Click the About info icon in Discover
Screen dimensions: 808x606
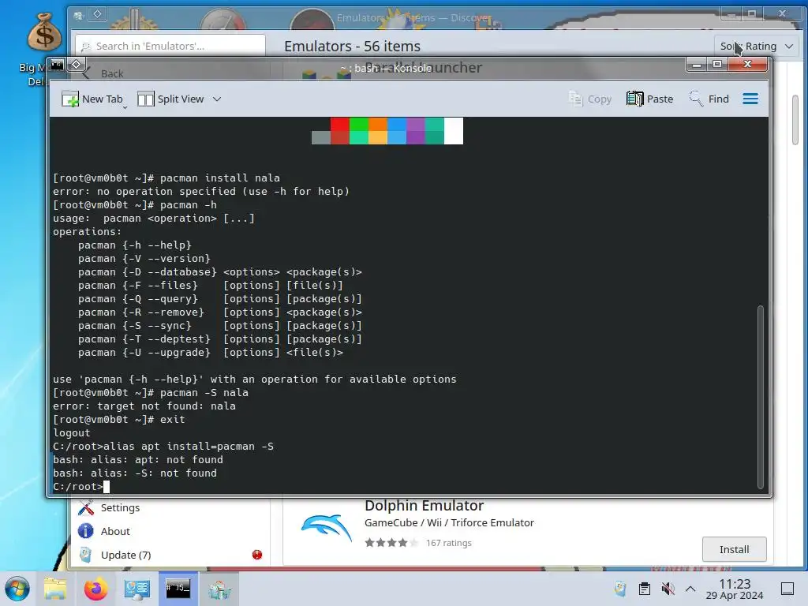[85, 531]
